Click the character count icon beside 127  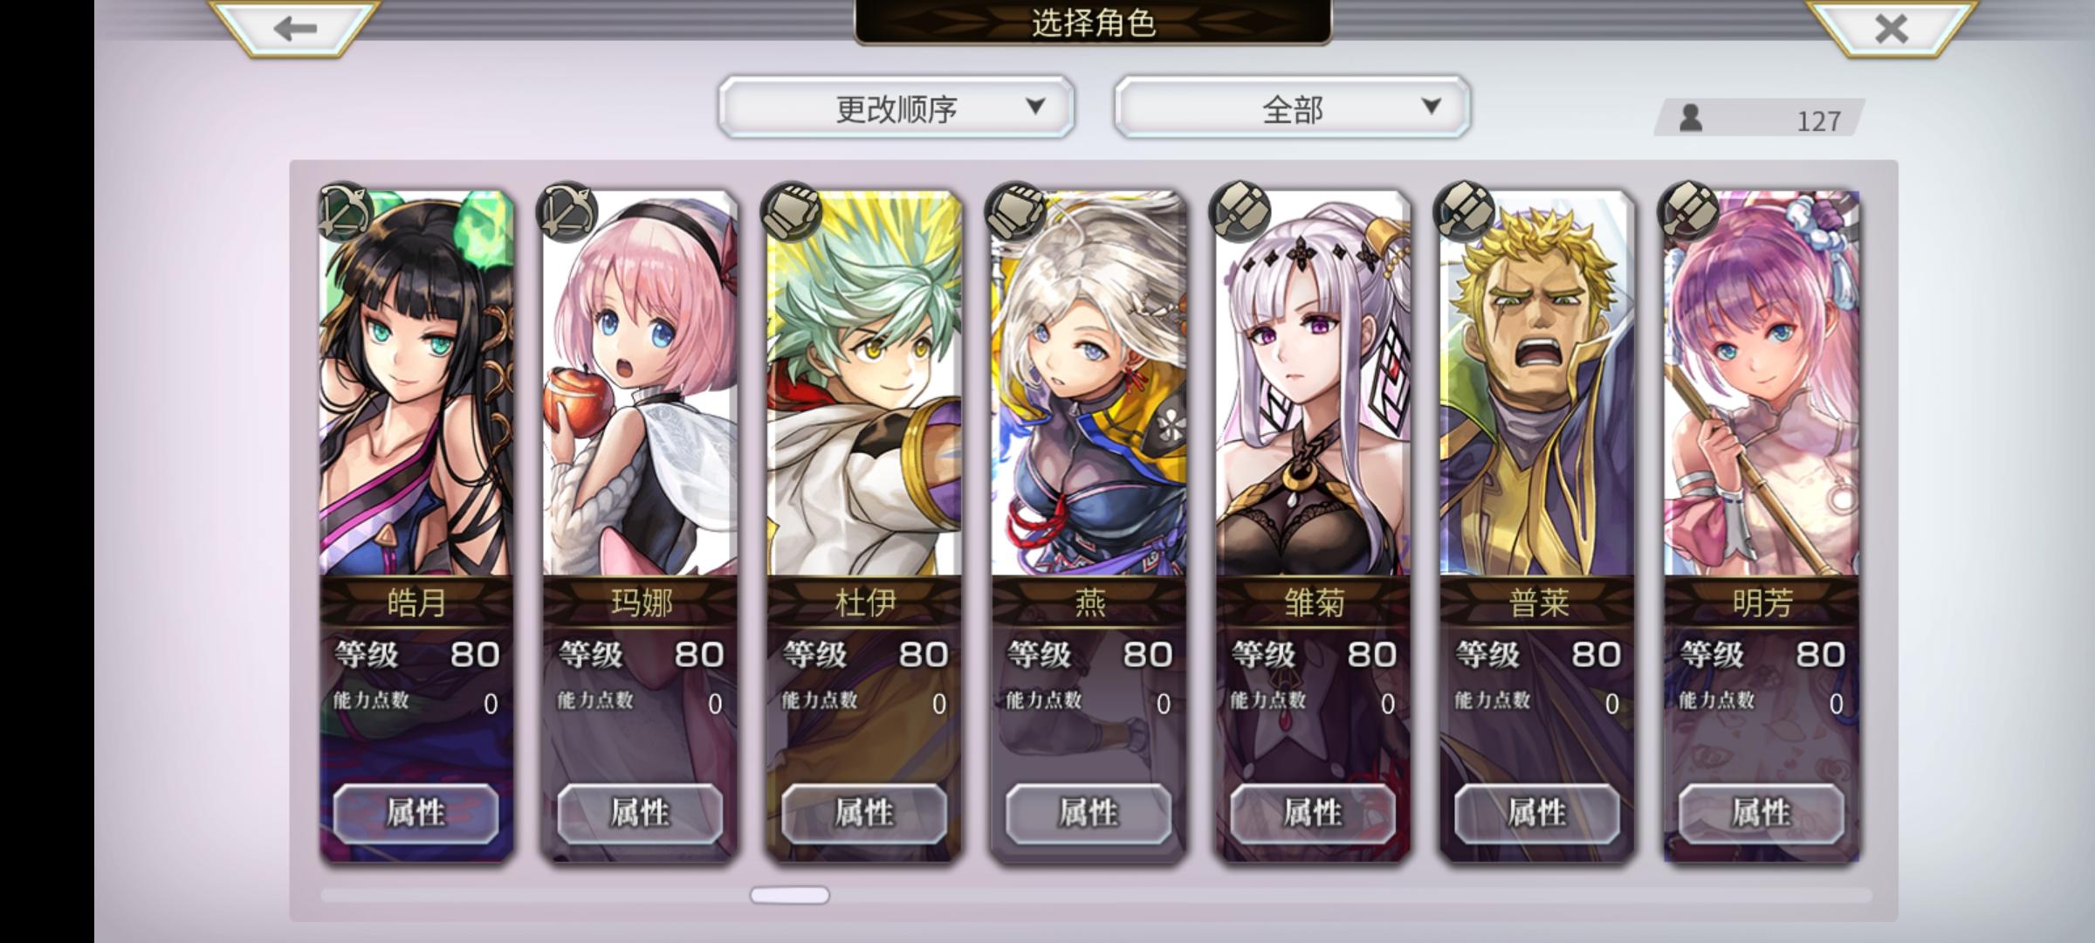coord(1691,118)
